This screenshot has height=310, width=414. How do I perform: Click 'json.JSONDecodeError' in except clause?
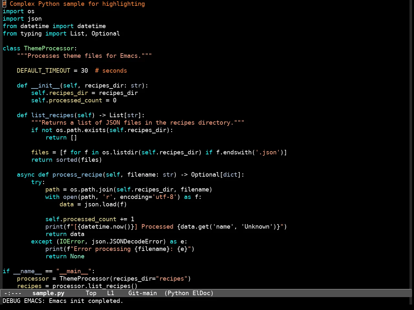click(127, 242)
